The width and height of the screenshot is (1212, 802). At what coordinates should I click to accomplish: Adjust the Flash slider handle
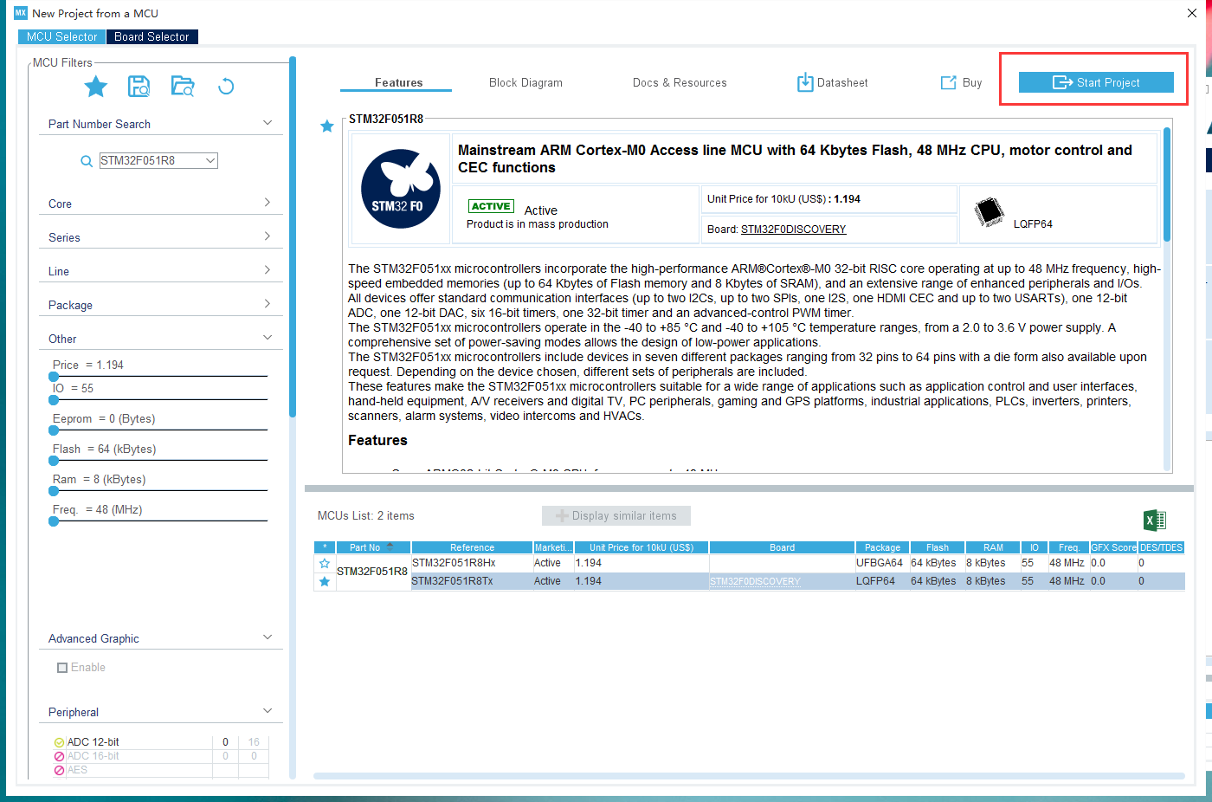tap(54, 461)
